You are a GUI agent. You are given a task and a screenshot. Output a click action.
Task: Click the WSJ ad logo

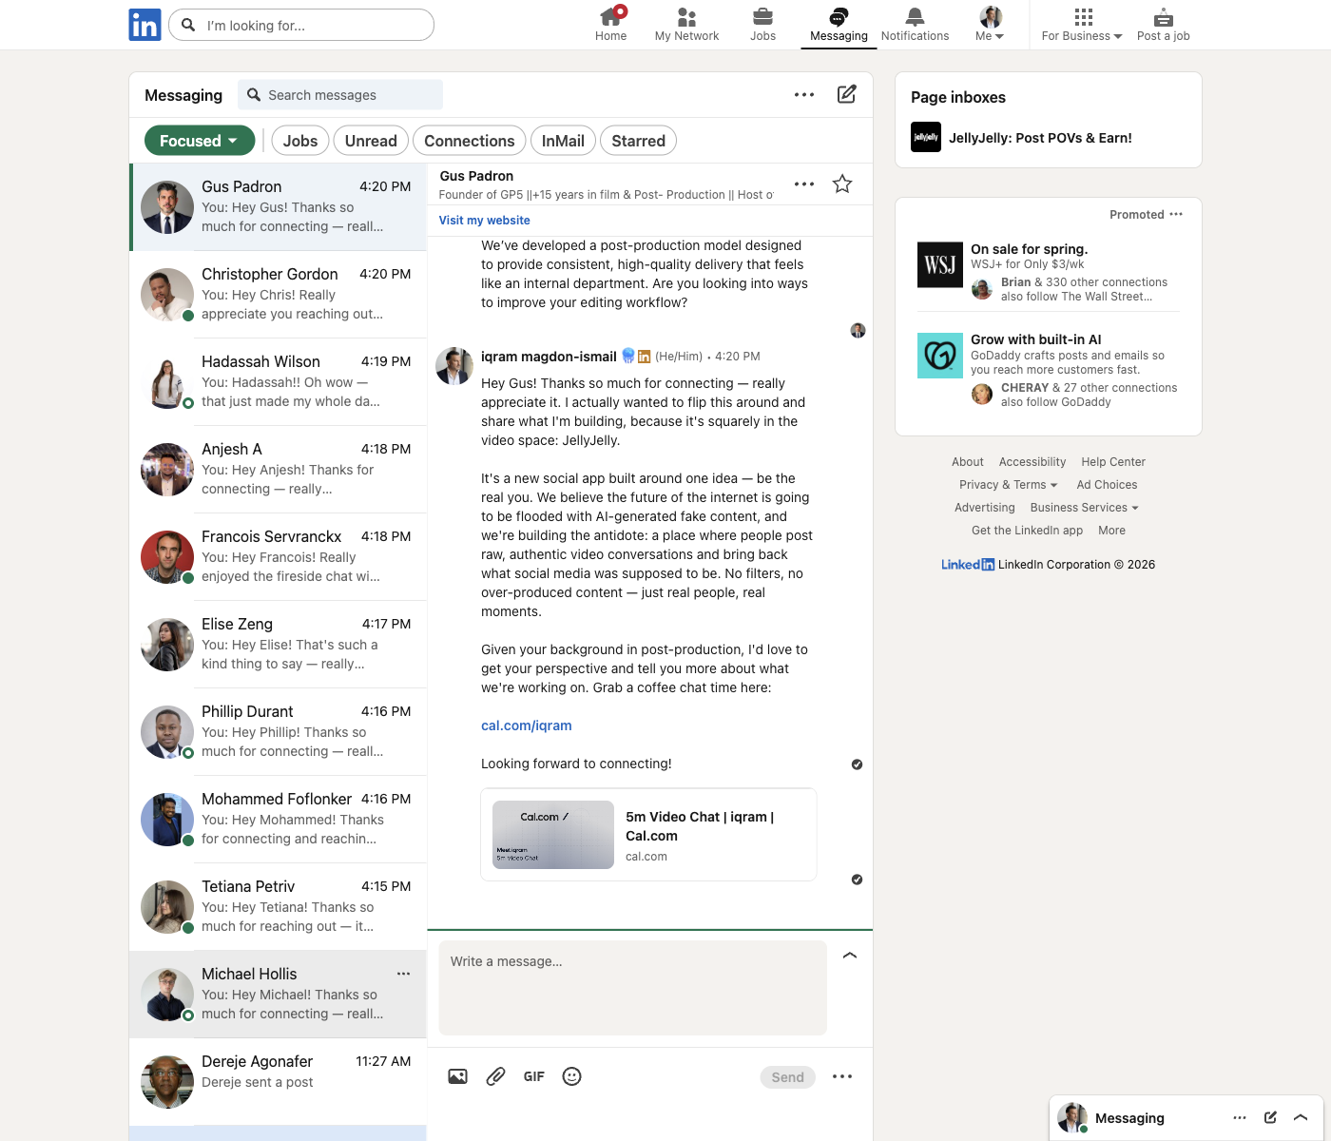[x=940, y=264]
